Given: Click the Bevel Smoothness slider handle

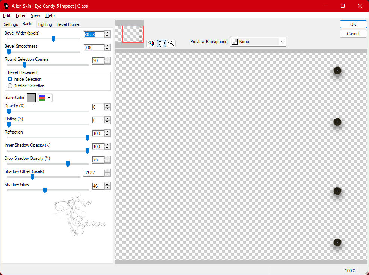Looking at the screenshot, I should pos(9,52).
